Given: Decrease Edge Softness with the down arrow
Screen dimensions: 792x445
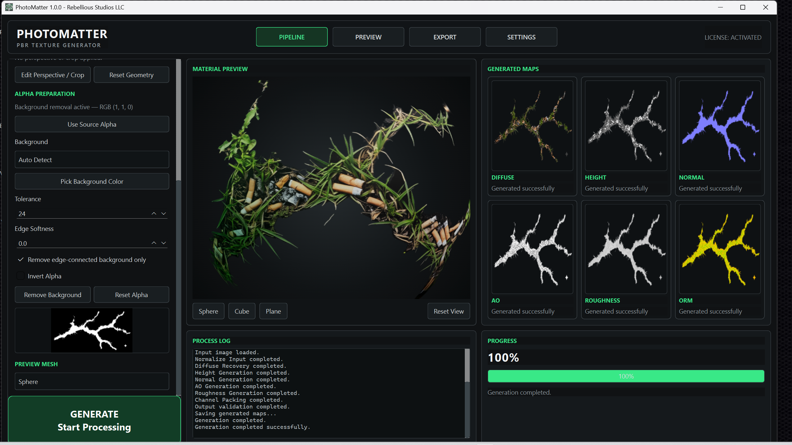Looking at the screenshot, I should [x=164, y=243].
